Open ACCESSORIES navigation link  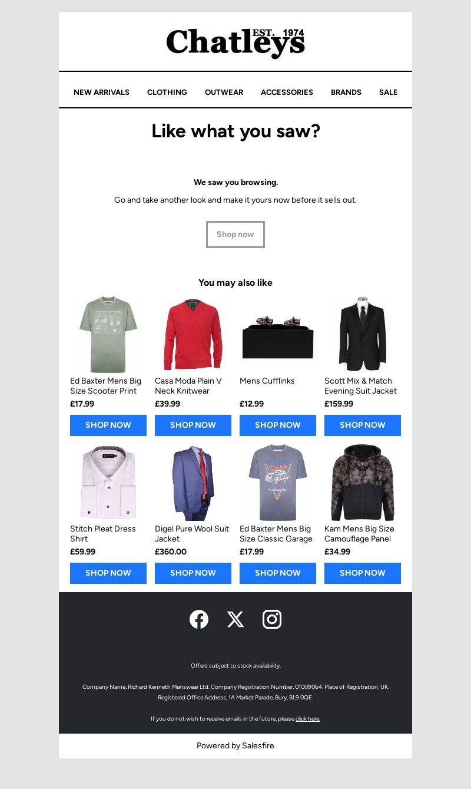(287, 93)
